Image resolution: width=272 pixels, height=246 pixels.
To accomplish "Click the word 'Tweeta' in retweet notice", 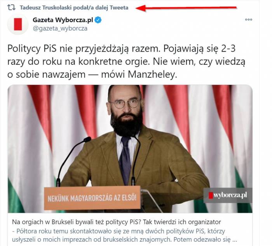I will point(119,8).
